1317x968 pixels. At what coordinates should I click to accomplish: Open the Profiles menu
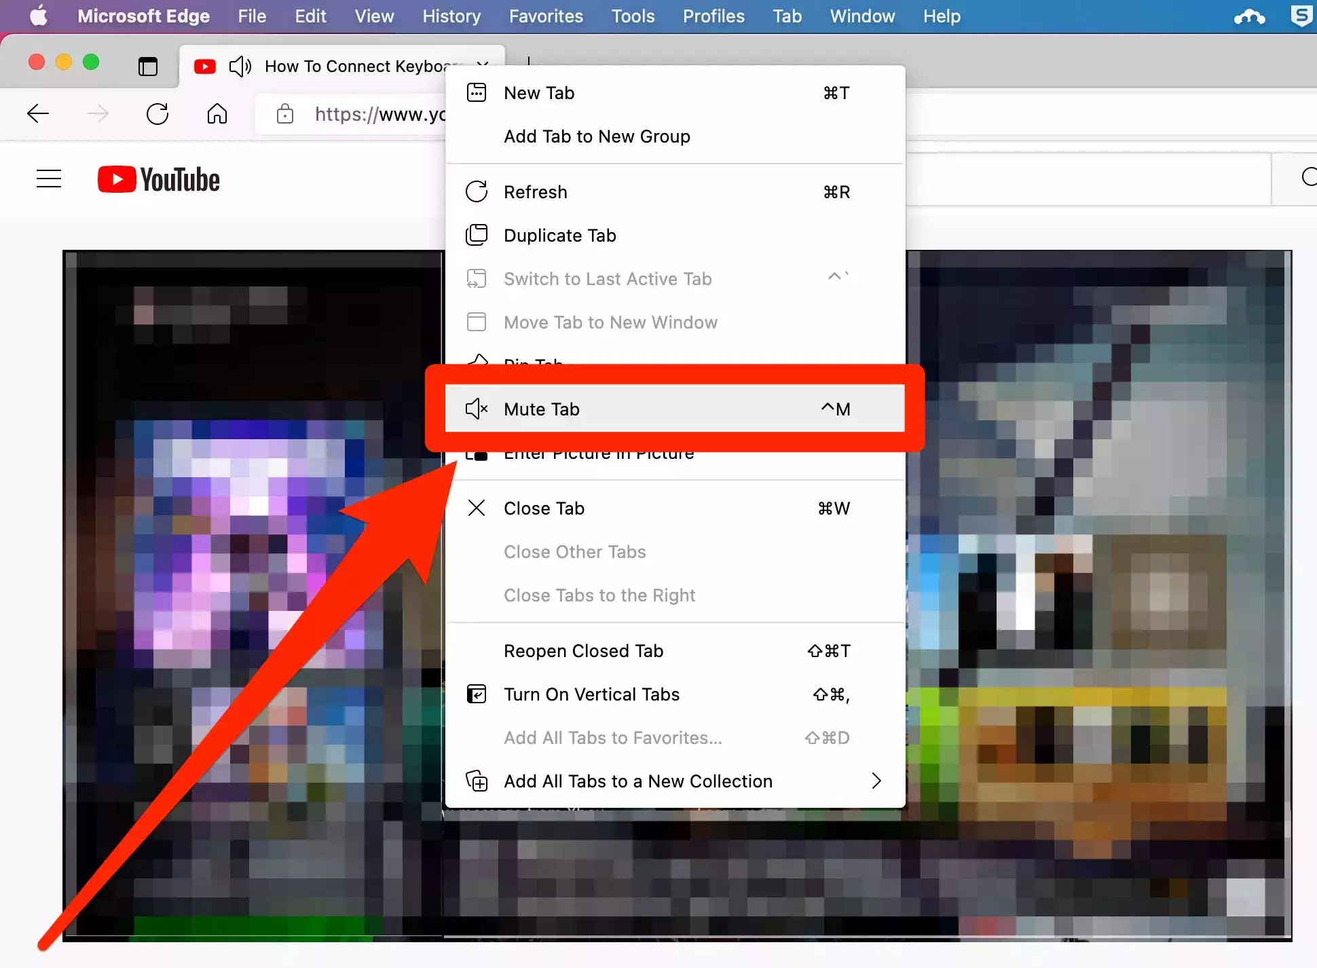pos(713,16)
